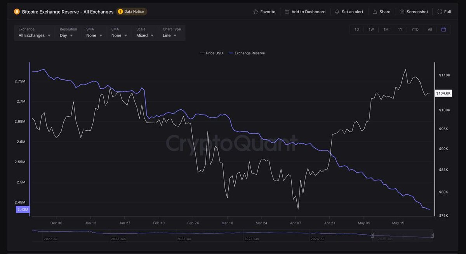Open the Scale Mixed dropdown
This screenshot has height=254, width=466.
[145, 35]
